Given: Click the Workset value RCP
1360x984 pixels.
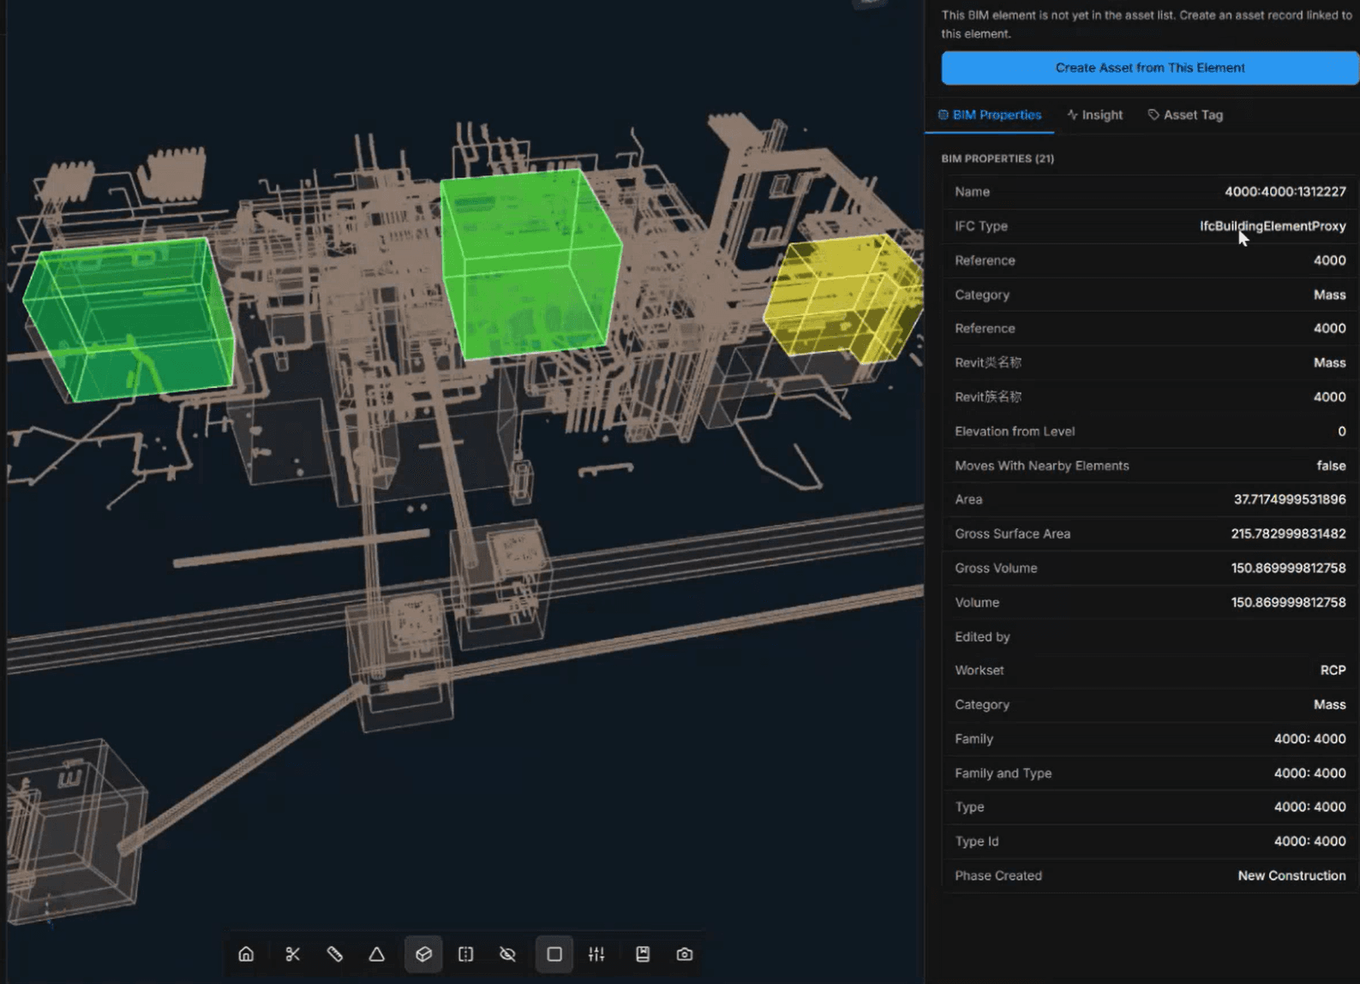Looking at the screenshot, I should (1333, 671).
